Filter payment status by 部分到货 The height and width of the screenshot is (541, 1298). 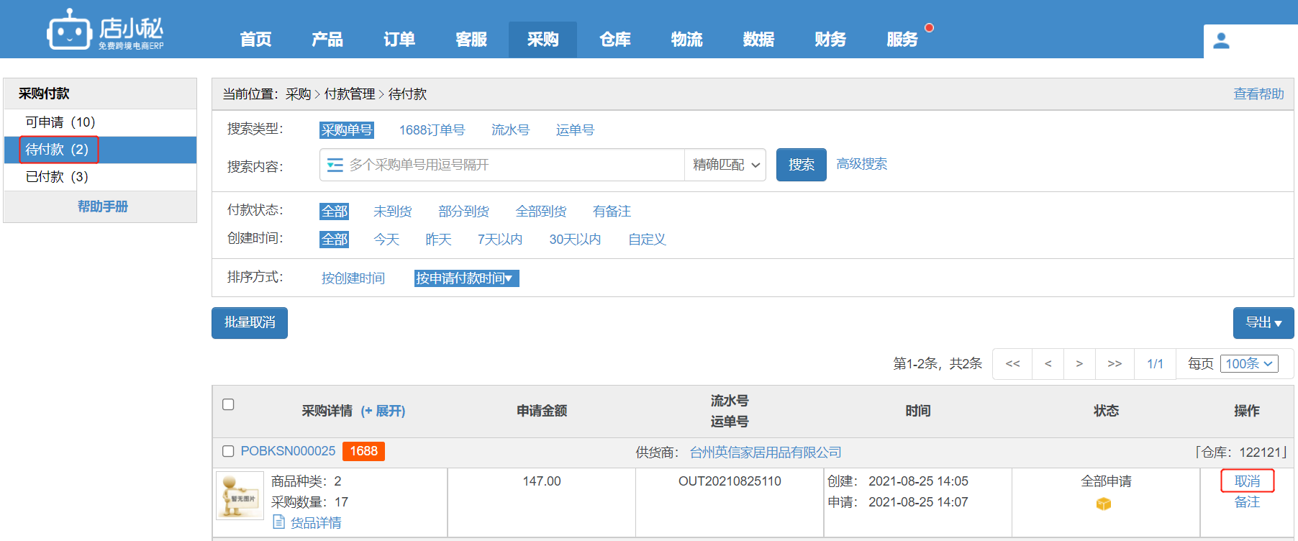click(x=463, y=212)
